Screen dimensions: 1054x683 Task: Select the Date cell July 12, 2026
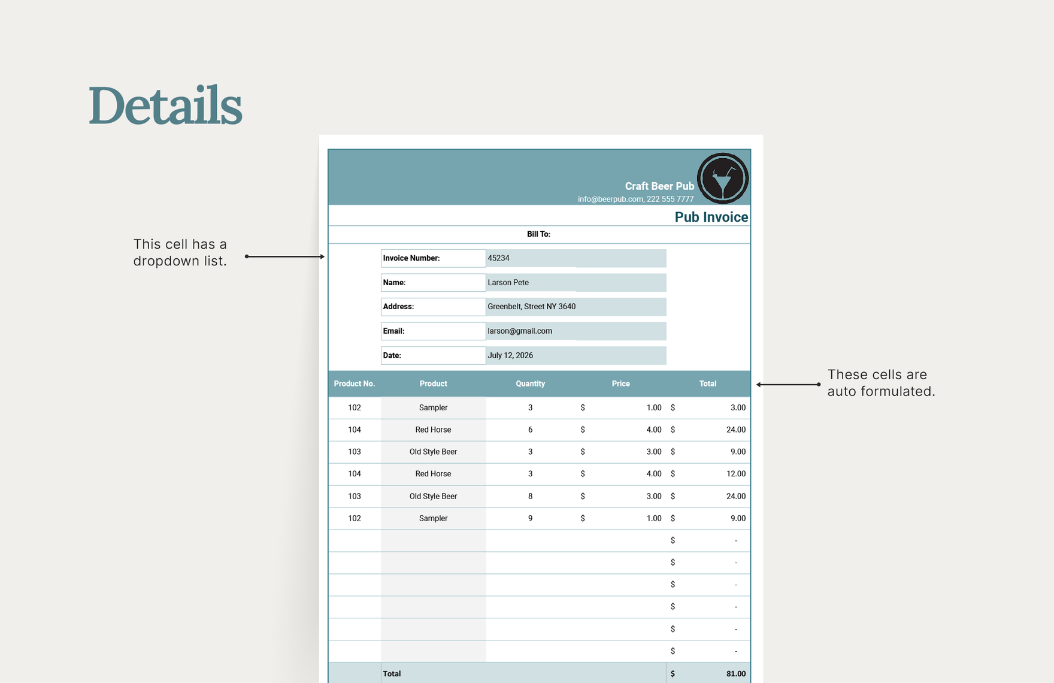coord(576,355)
